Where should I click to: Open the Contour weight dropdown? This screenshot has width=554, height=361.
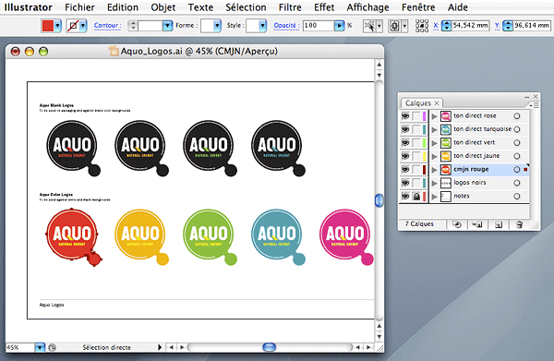pos(167,26)
